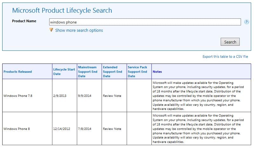Select the Lifecycle Start Date column header
The image size is (254, 148).
pyautogui.click(x=64, y=72)
